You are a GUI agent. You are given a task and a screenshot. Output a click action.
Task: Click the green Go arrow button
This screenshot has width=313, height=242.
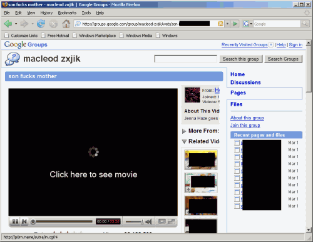click(x=235, y=24)
